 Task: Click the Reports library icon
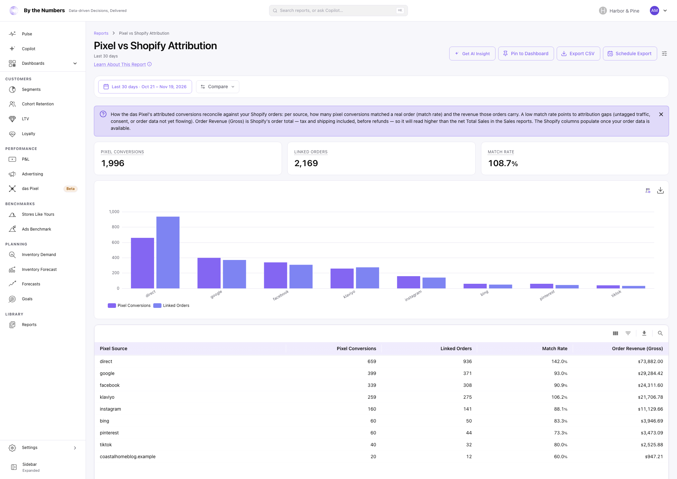pyautogui.click(x=12, y=325)
